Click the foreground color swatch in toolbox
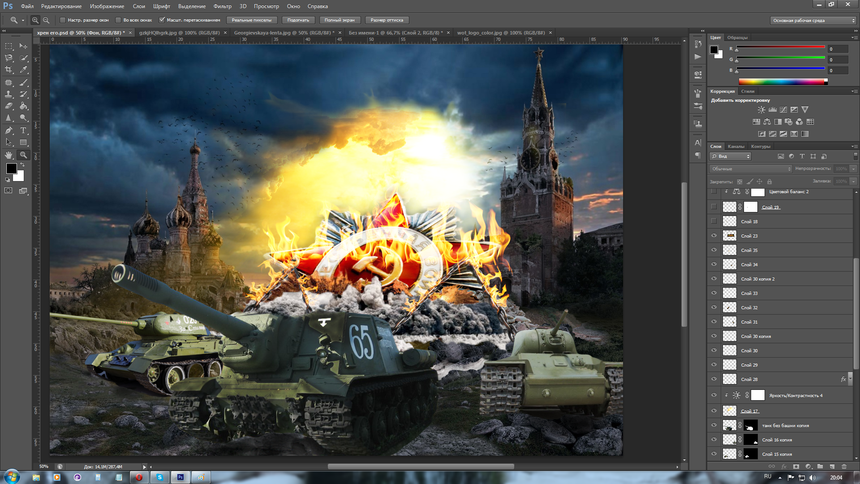860x484 pixels. pyautogui.click(x=12, y=169)
